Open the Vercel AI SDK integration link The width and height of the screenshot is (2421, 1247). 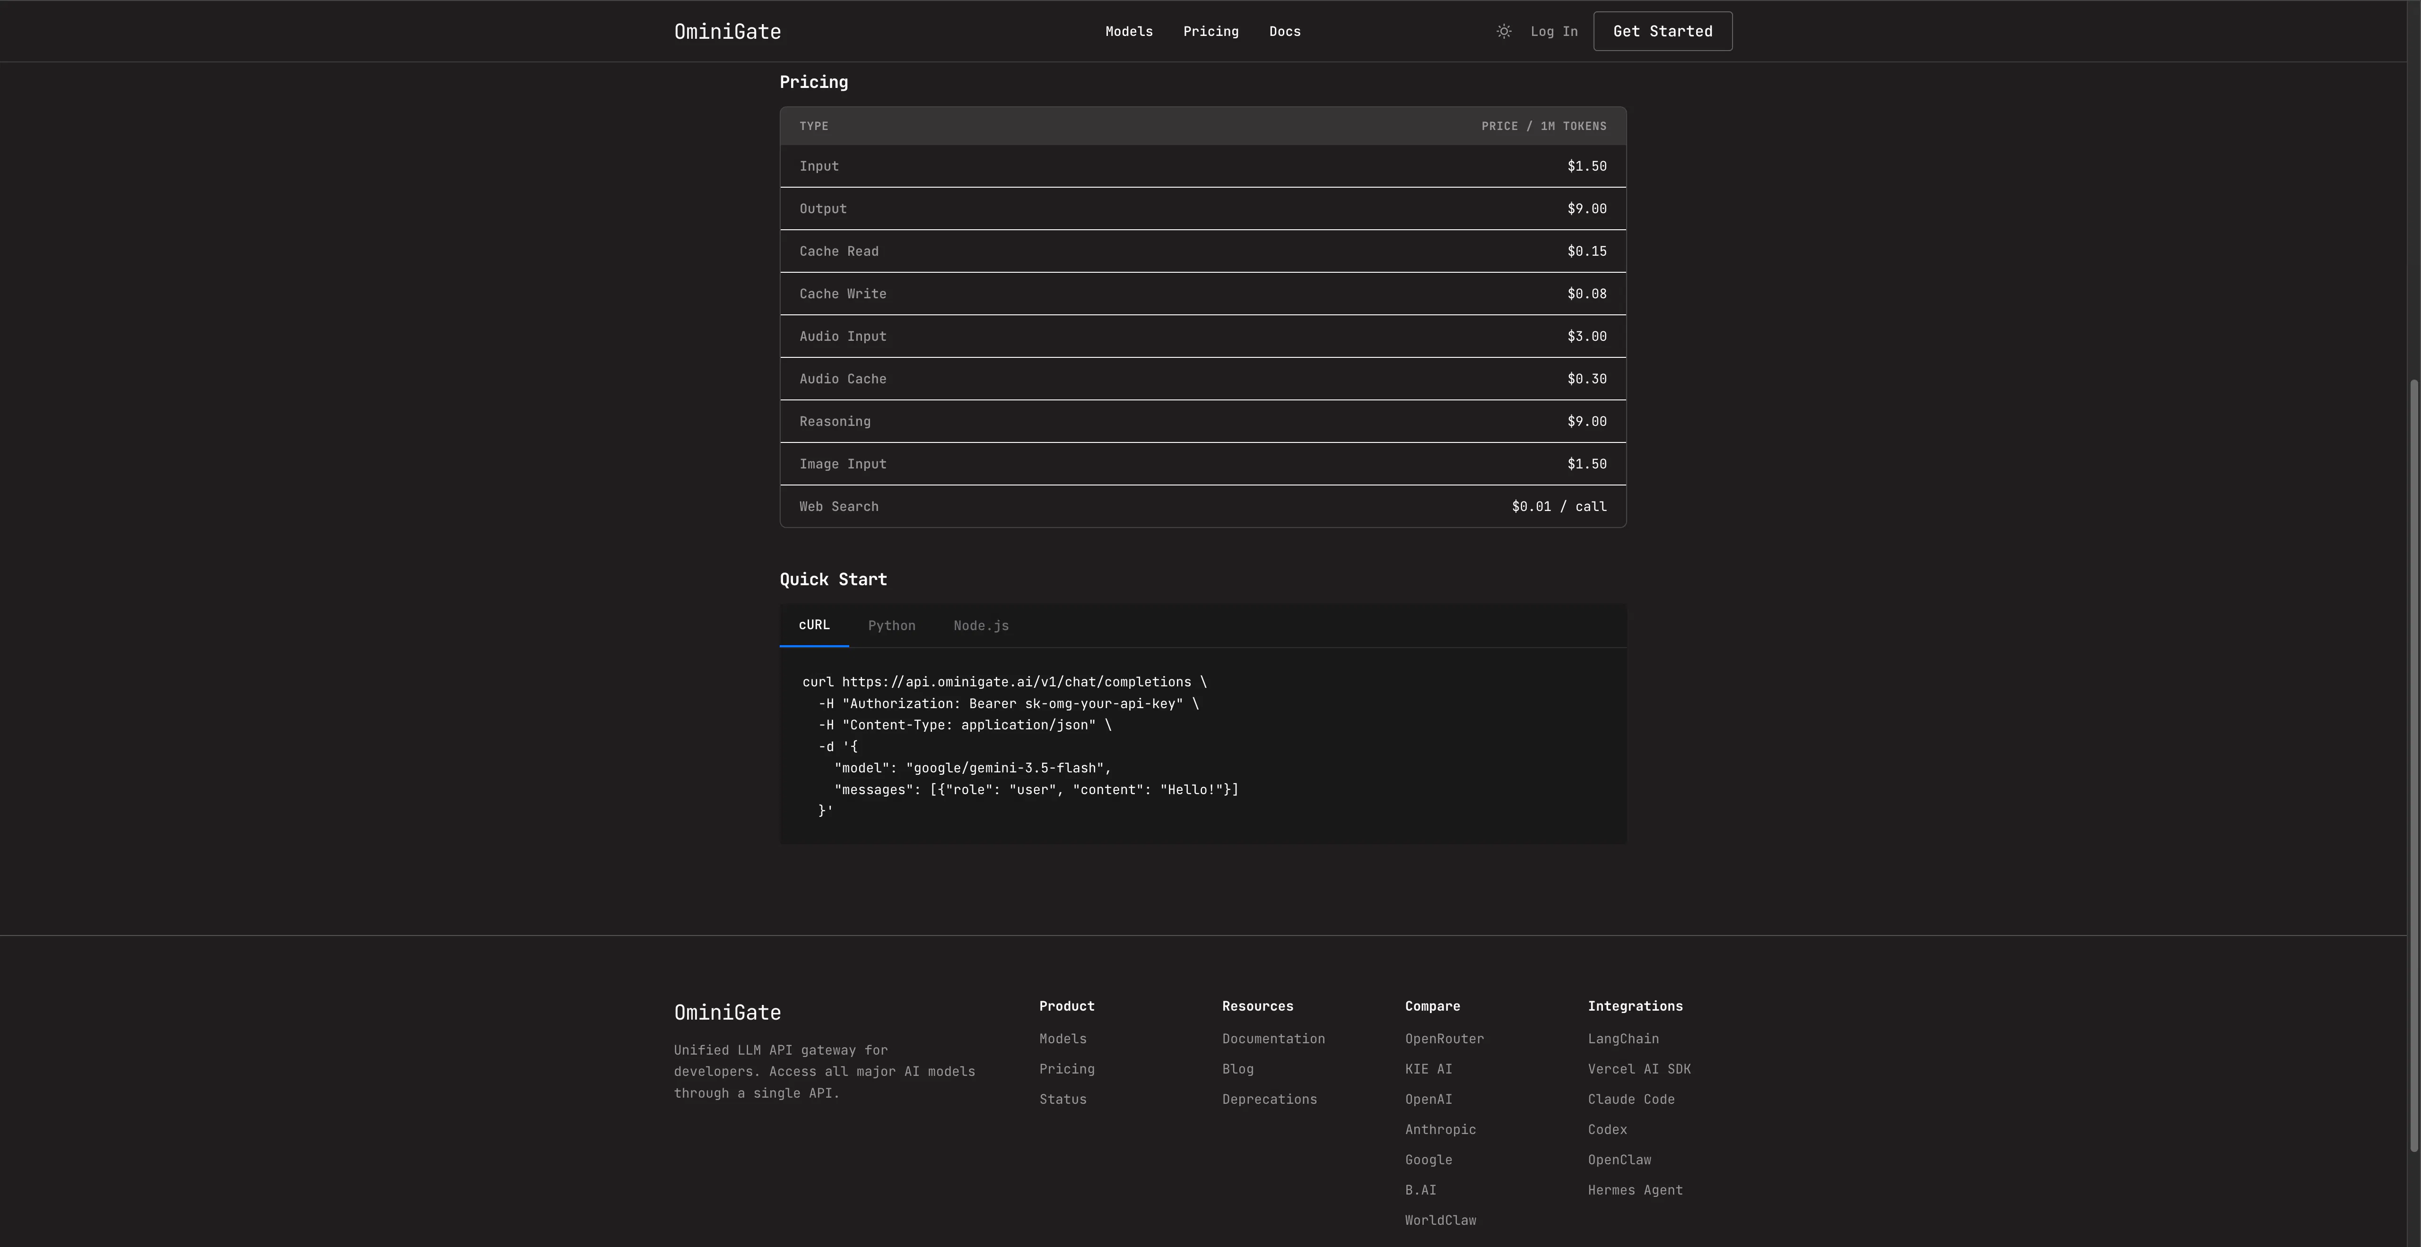click(x=1639, y=1068)
